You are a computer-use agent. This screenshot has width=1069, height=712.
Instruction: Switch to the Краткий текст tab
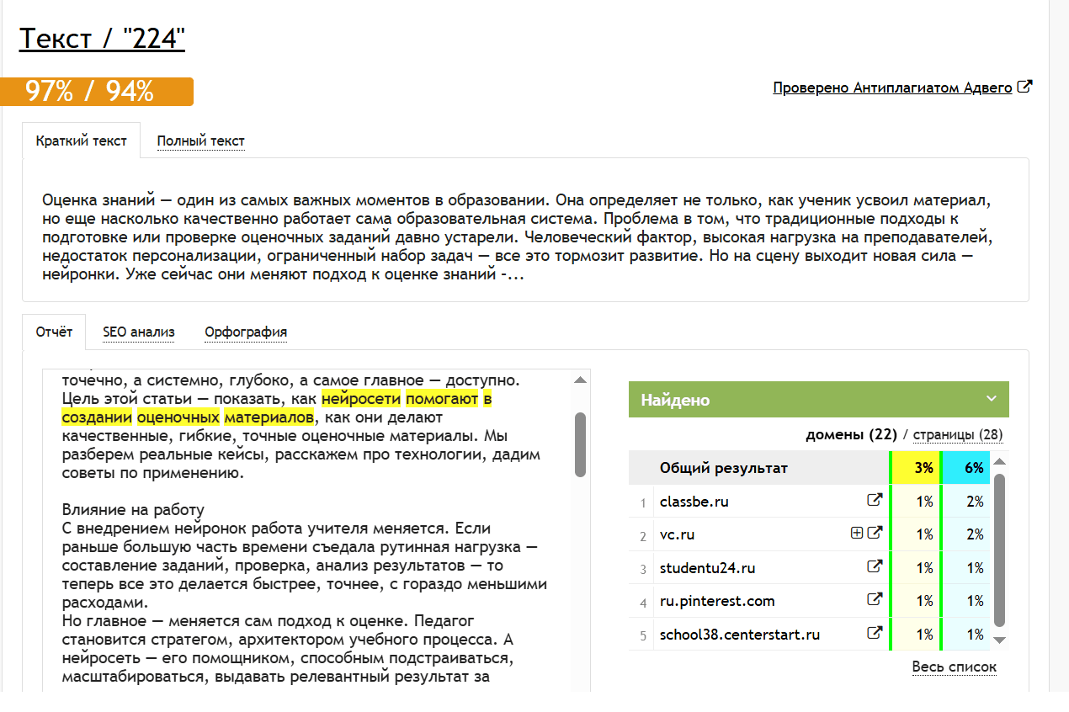[82, 141]
